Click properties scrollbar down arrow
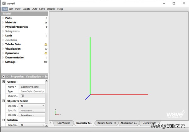 47,125
